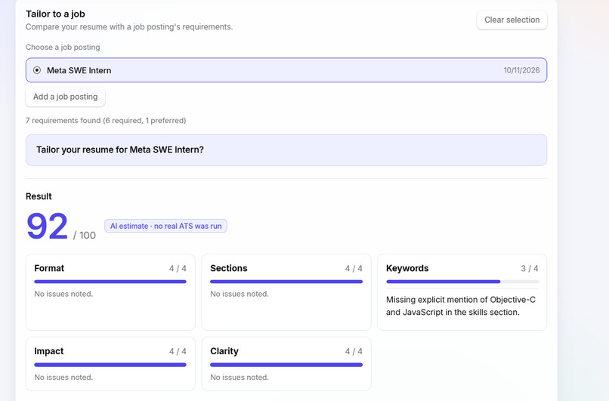The height and width of the screenshot is (401, 609).
Task: Click the Clarity 4 / 4 score
Action: (x=354, y=351)
